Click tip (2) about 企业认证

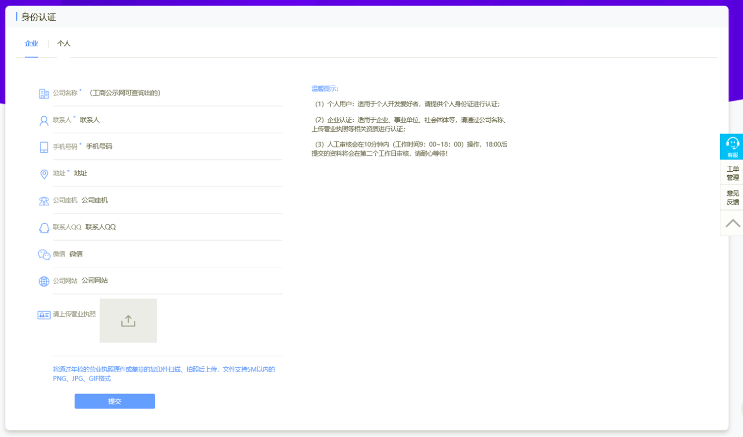point(410,124)
